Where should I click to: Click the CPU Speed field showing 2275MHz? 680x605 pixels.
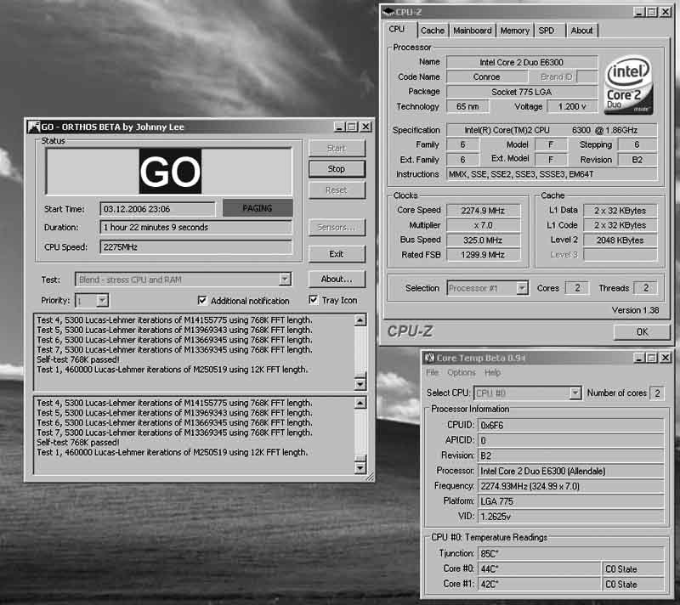[x=196, y=247]
